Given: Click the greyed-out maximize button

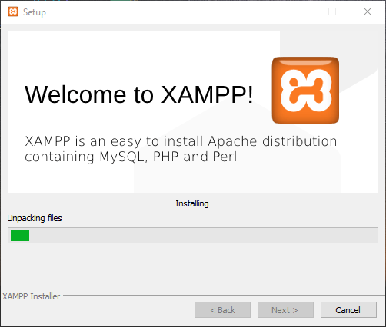Looking at the screenshot, I should [332, 12].
